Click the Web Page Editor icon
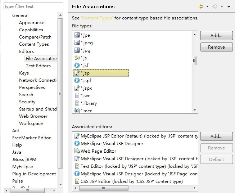 pos(77,151)
